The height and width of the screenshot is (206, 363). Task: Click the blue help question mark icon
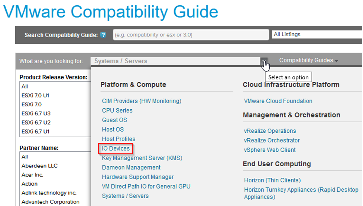coord(103,35)
